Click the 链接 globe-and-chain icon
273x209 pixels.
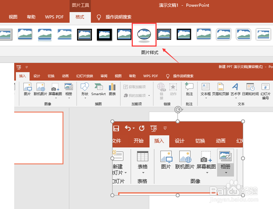point(162,87)
